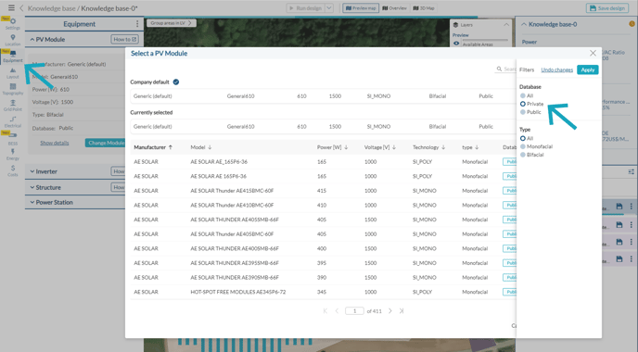Open Run design dropdown arrow
Image resolution: width=638 pixels, height=352 pixels.
tap(329, 8)
